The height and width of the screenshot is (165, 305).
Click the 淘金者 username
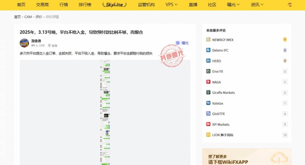coord(36,41)
